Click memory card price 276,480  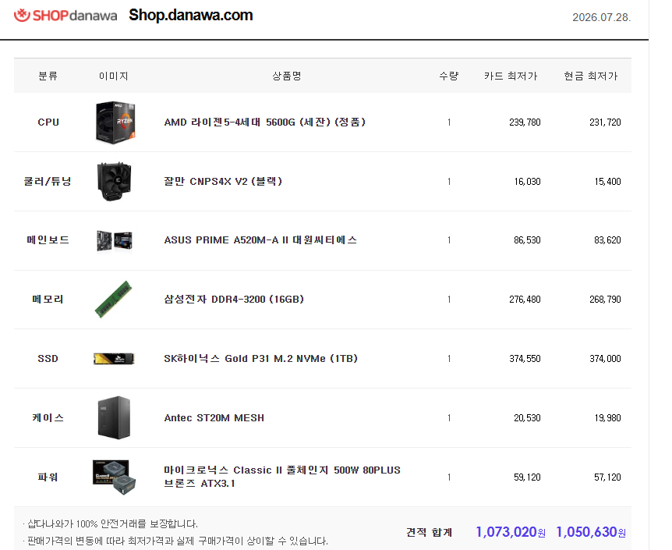tap(525, 300)
